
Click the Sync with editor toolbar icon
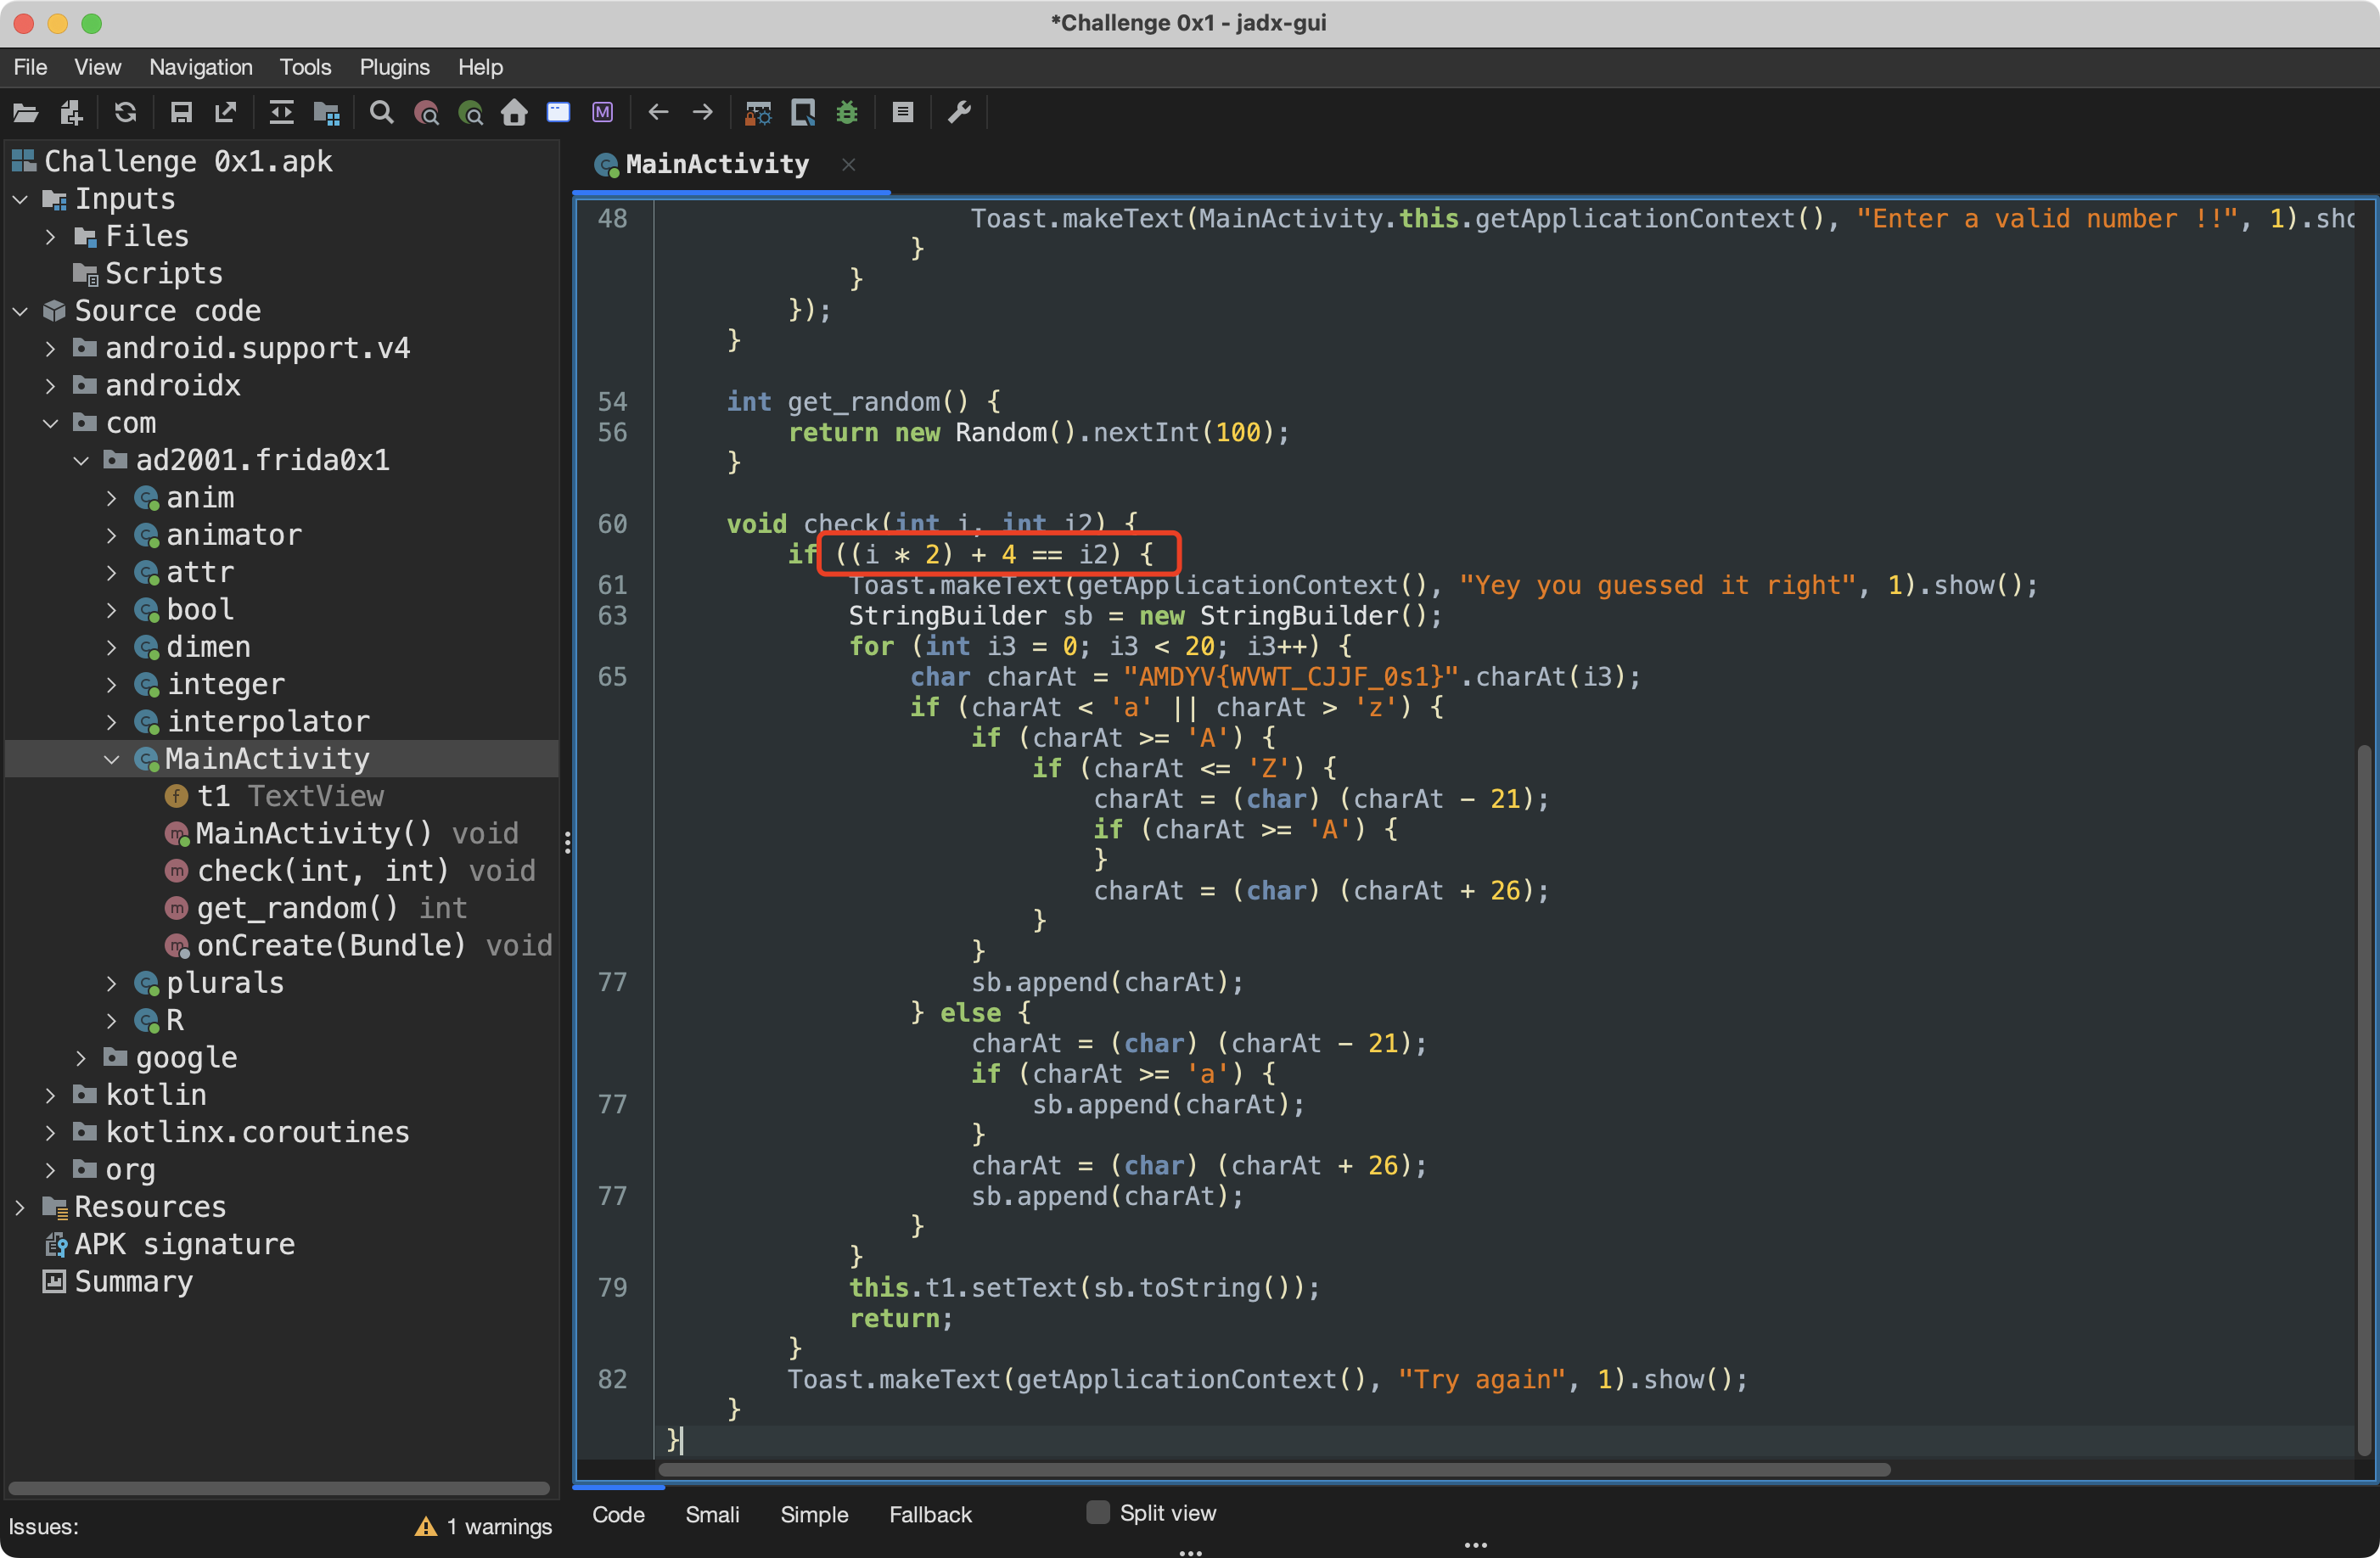(x=282, y=112)
